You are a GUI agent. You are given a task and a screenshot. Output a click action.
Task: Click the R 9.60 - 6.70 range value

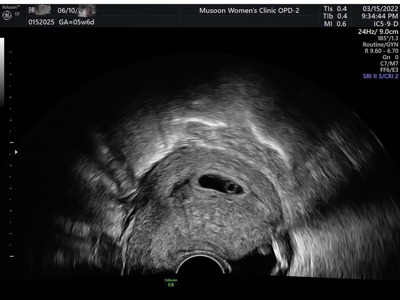click(382, 51)
